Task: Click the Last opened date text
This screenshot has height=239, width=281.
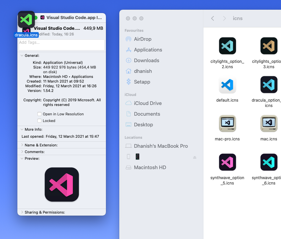Action: (x=73, y=136)
